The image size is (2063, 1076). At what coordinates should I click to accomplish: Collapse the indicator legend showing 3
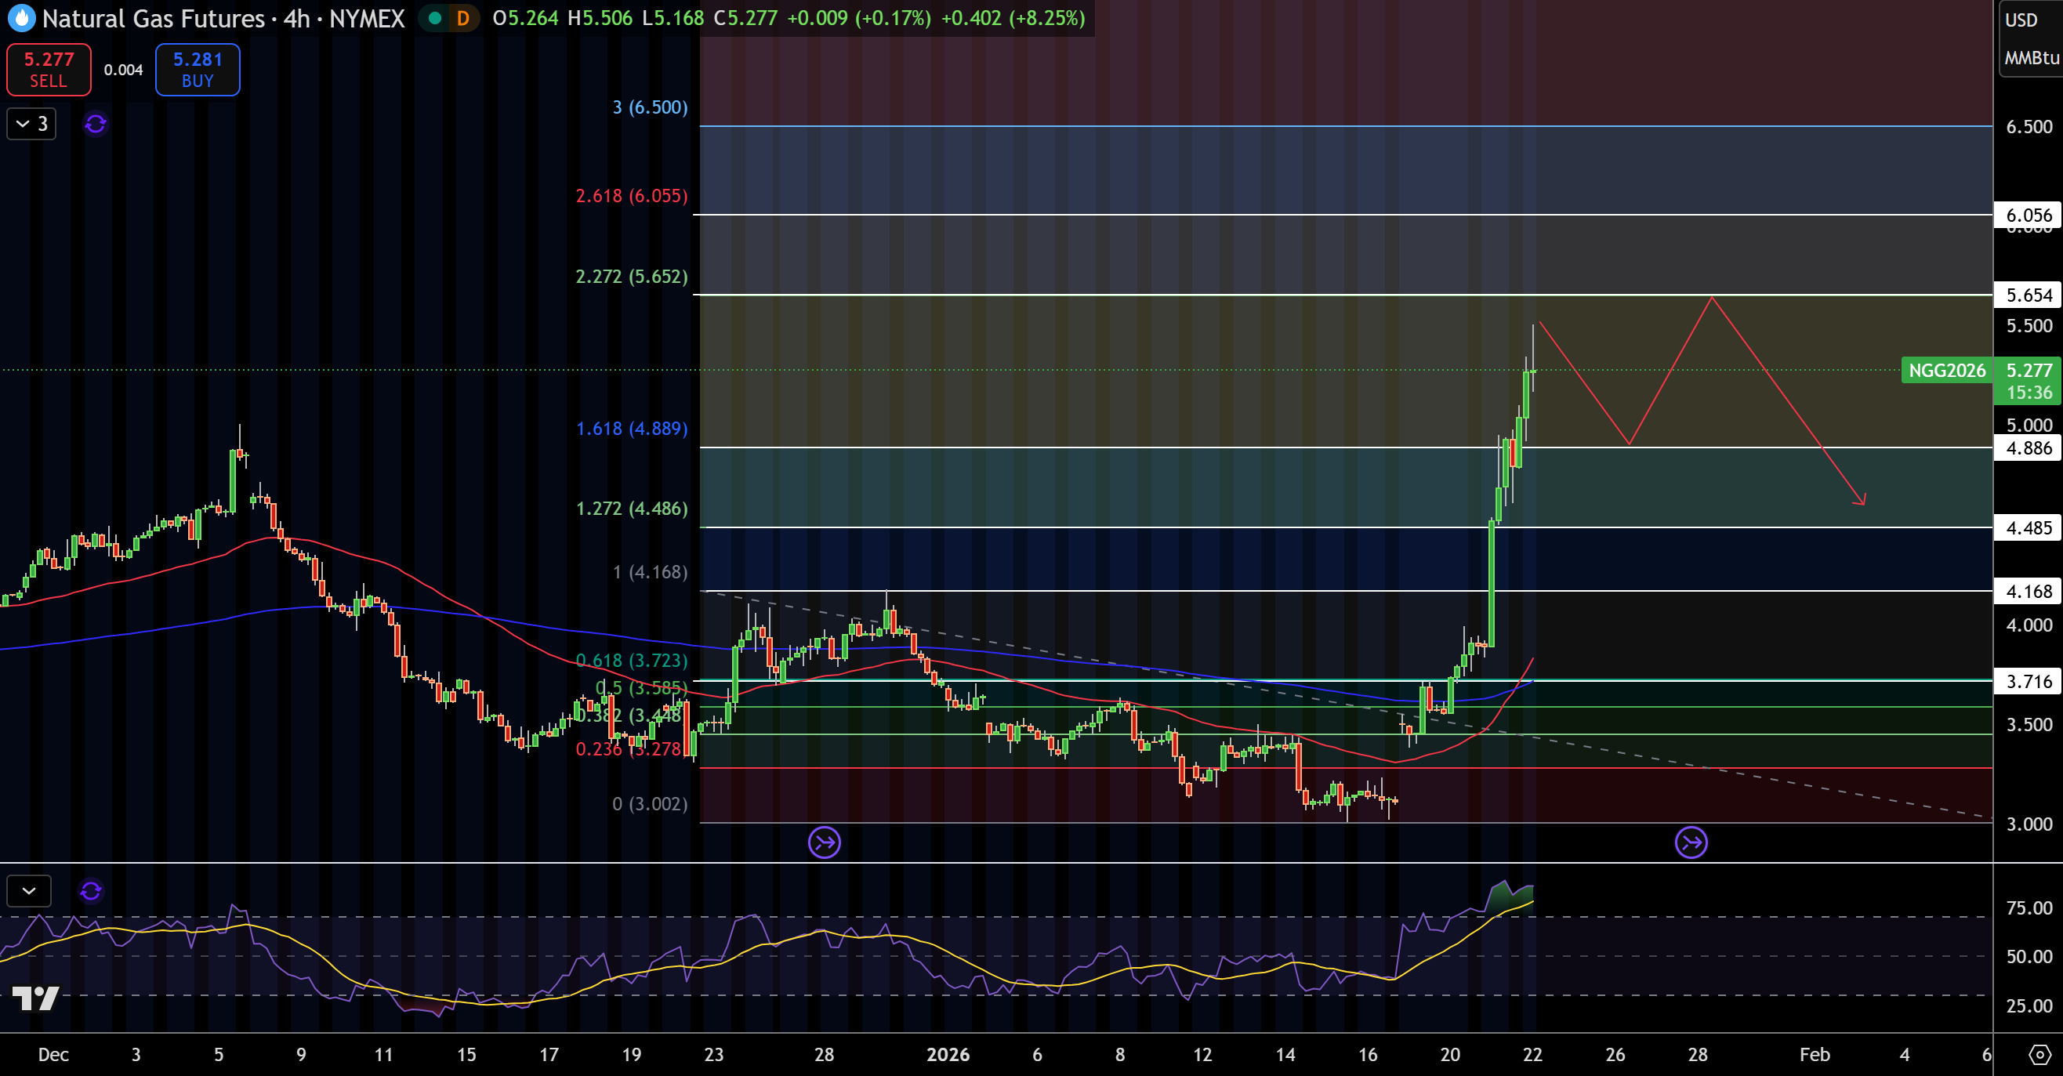coord(31,124)
